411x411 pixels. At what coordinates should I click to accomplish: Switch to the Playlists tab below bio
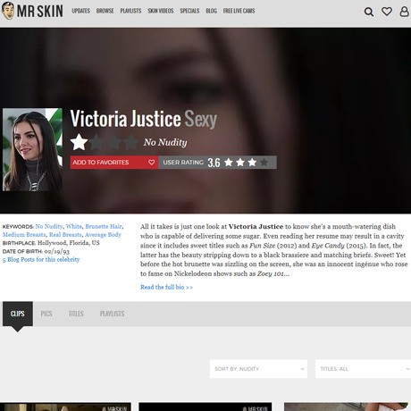[x=112, y=314]
